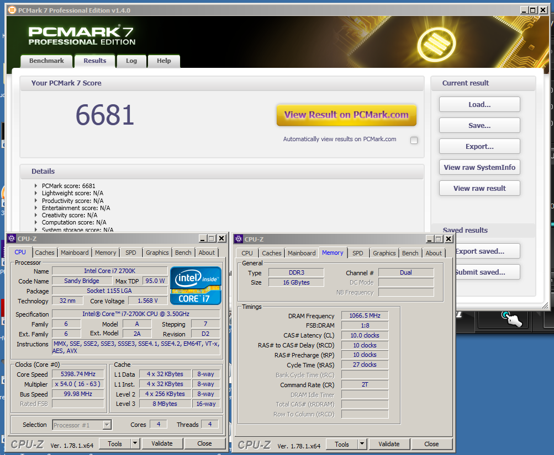The width and height of the screenshot is (554, 455).
Task: Click the CAS# Latency 10.0 clocks value
Action: (x=365, y=335)
